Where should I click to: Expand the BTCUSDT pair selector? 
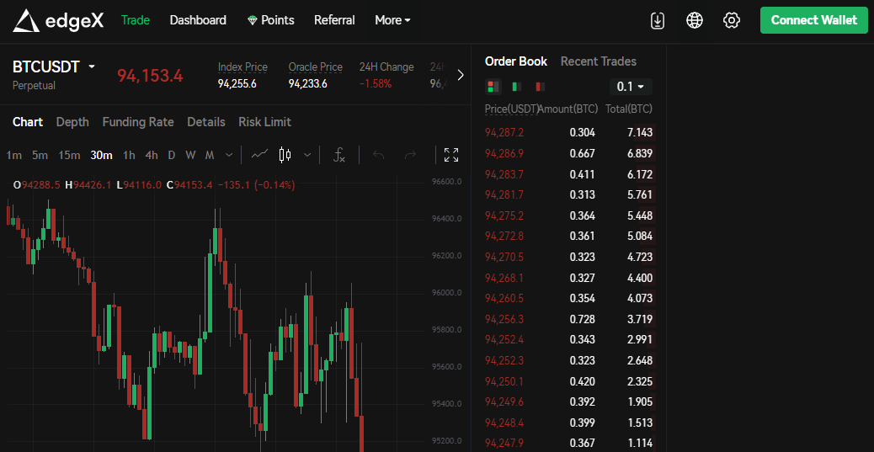point(92,66)
